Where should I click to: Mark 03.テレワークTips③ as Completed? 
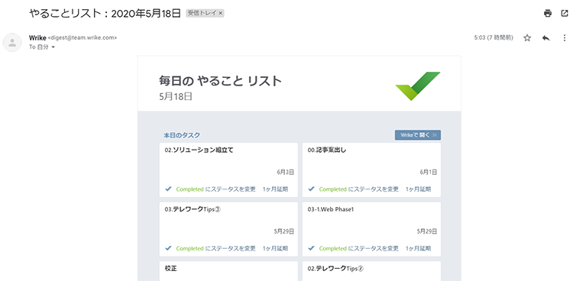(x=215, y=248)
